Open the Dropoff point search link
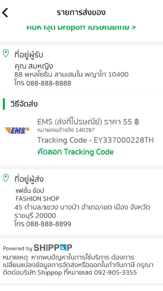 (81, 27)
